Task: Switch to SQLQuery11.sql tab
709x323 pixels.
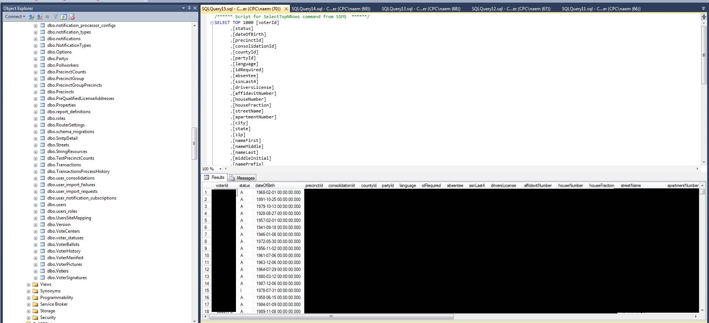Action: pyautogui.click(x=601, y=9)
